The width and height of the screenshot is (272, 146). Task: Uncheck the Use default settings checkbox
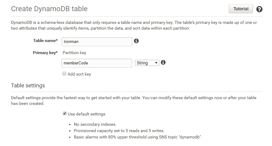click(x=64, y=114)
